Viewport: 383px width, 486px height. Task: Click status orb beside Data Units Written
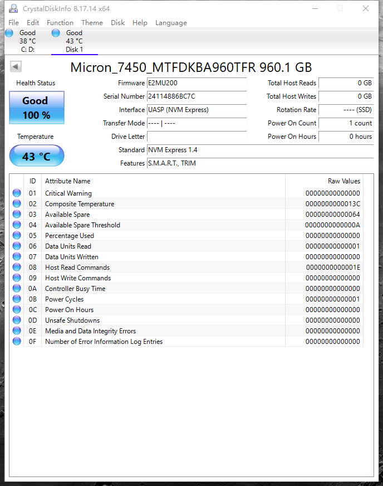[17, 256]
